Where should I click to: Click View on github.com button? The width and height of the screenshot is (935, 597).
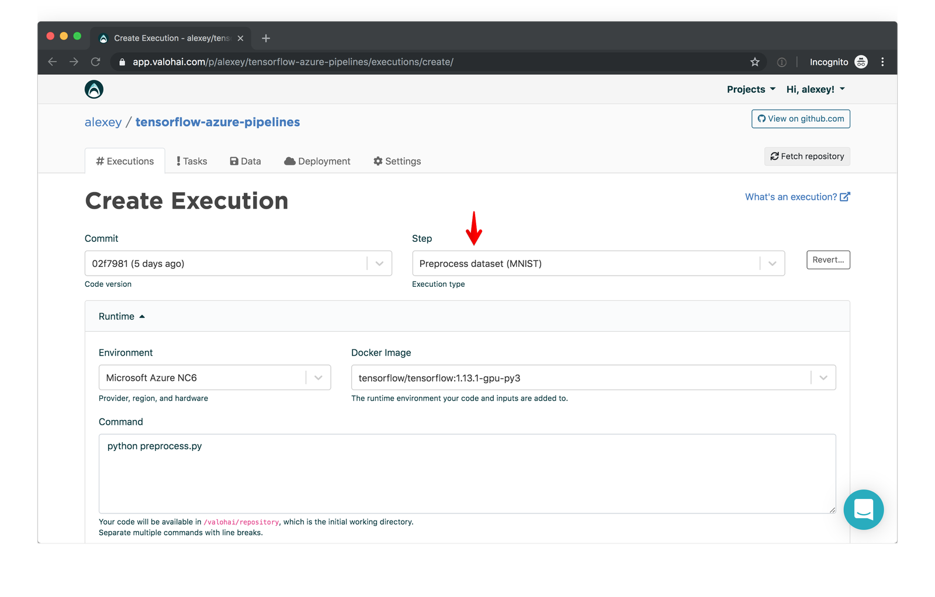coord(801,119)
